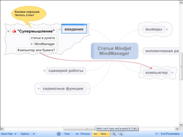183x137 pixels.
Task: Expand the "сценарий работы" topic
Action: point(44,71)
